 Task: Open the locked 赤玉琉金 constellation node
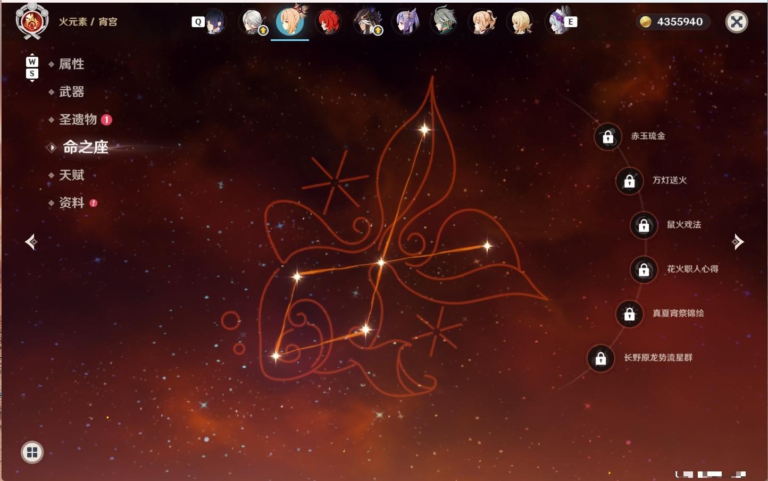pos(608,137)
